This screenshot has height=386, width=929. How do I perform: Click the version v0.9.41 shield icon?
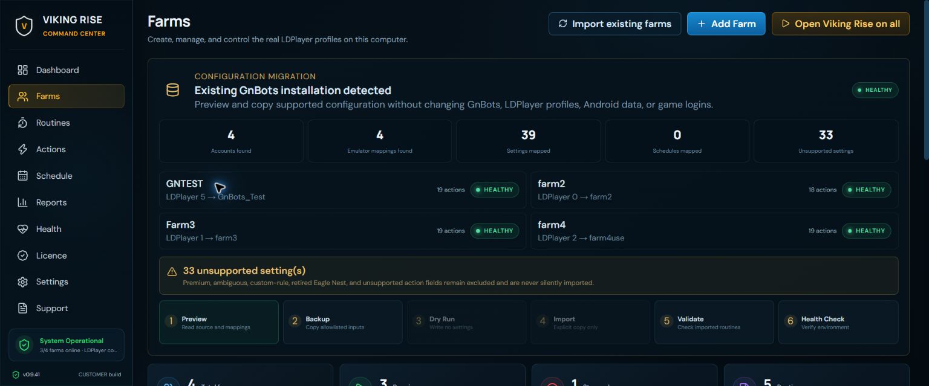16,375
